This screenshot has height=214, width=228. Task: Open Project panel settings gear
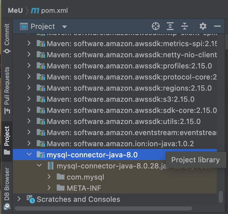[x=203, y=26]
